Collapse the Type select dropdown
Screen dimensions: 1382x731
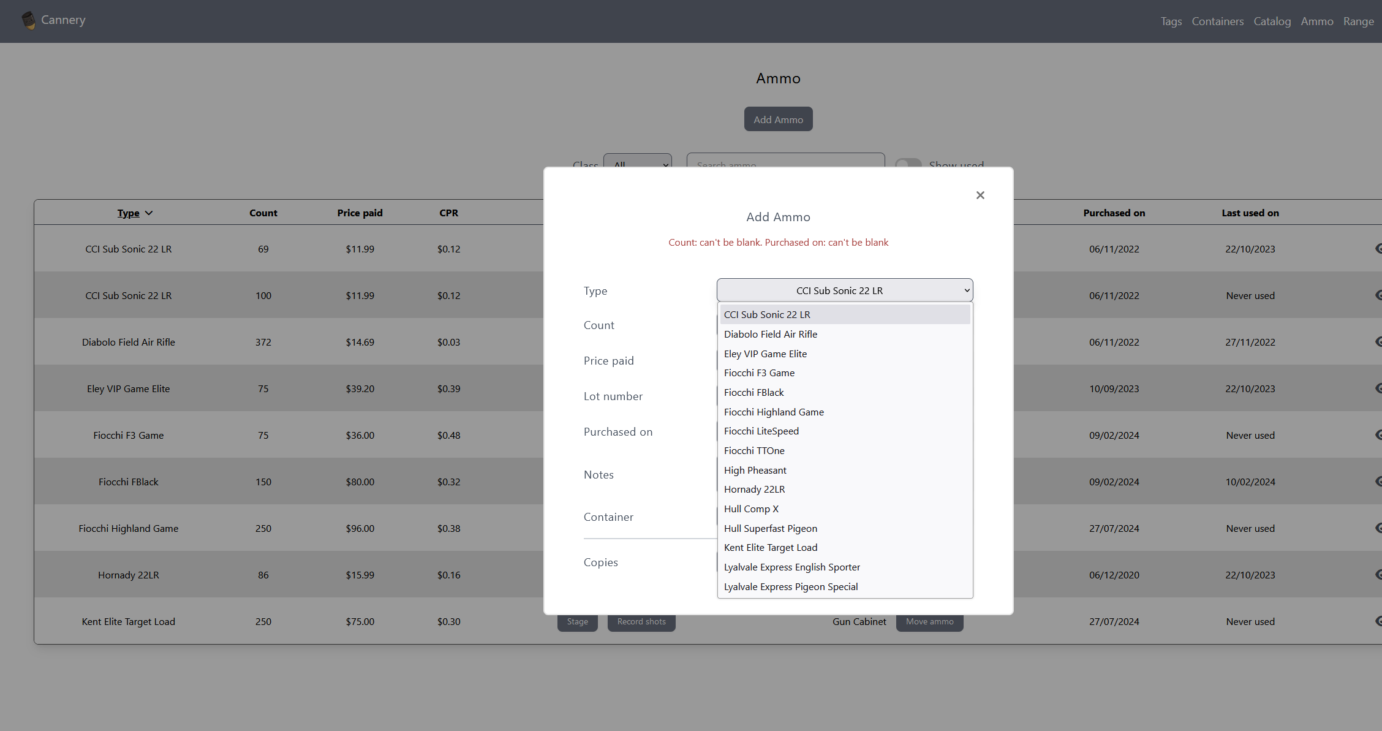(845, 290)
